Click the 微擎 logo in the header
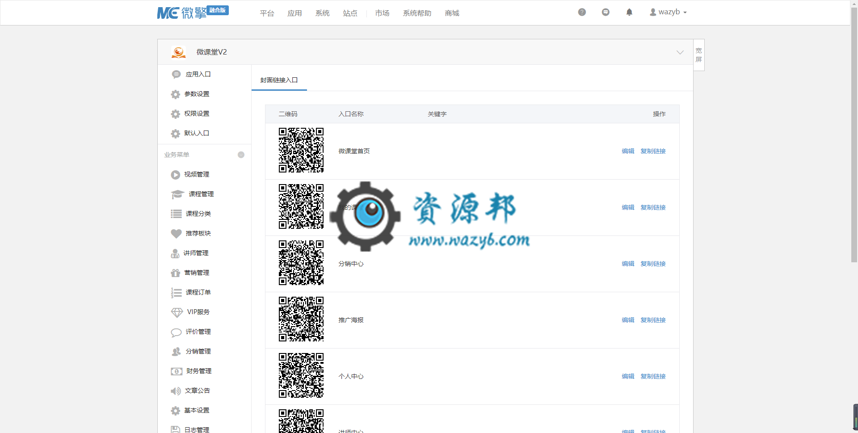The image size is (858, 433). (x=193, y=13)
